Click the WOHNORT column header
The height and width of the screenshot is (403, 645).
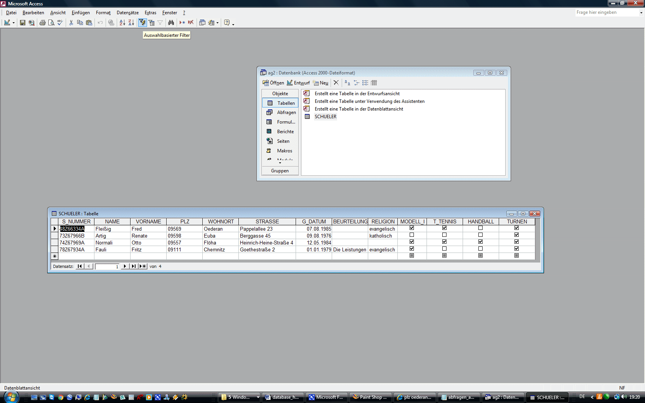coord(221,221)
